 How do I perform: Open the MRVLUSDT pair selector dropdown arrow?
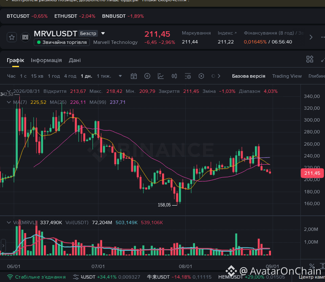click(x=103, y=33)
